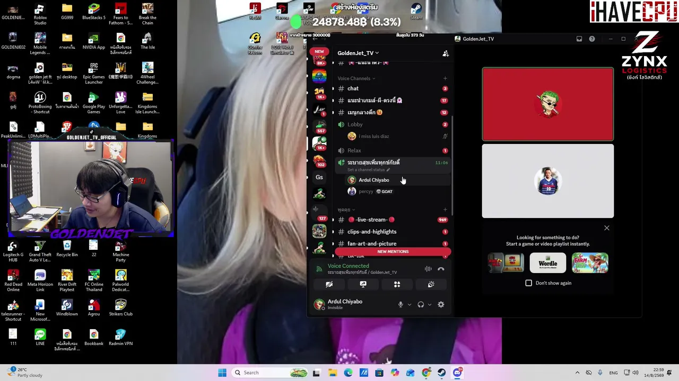Viewport: 679px width, 381px height.
Task: Dismiss the activity suggestion panel
Action: pyautogui.click(x=607, y=228)
